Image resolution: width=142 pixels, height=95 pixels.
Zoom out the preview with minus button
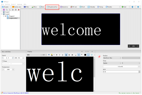(137, 46)
